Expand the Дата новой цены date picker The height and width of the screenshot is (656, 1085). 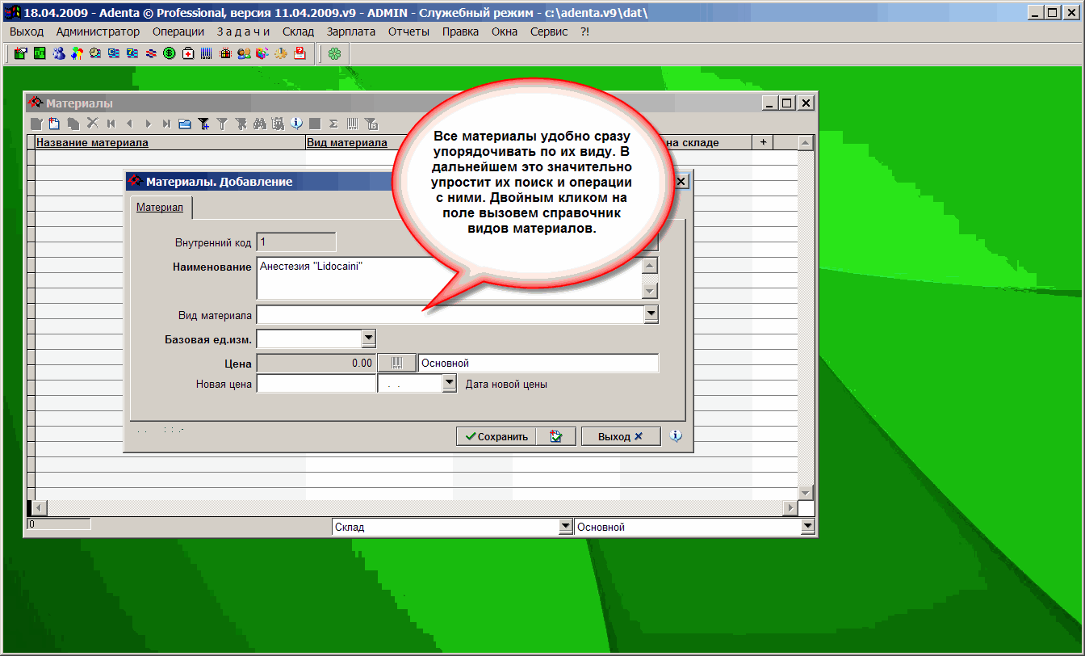click(450, 384)
